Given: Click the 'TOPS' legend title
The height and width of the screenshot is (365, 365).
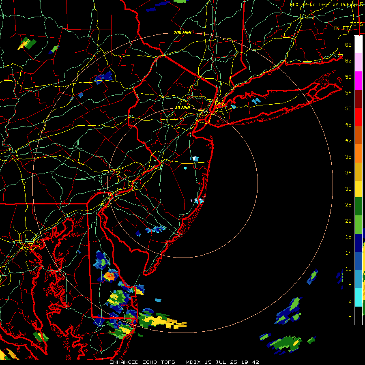Looking at the screenshot, I should [x=356, y=24].
